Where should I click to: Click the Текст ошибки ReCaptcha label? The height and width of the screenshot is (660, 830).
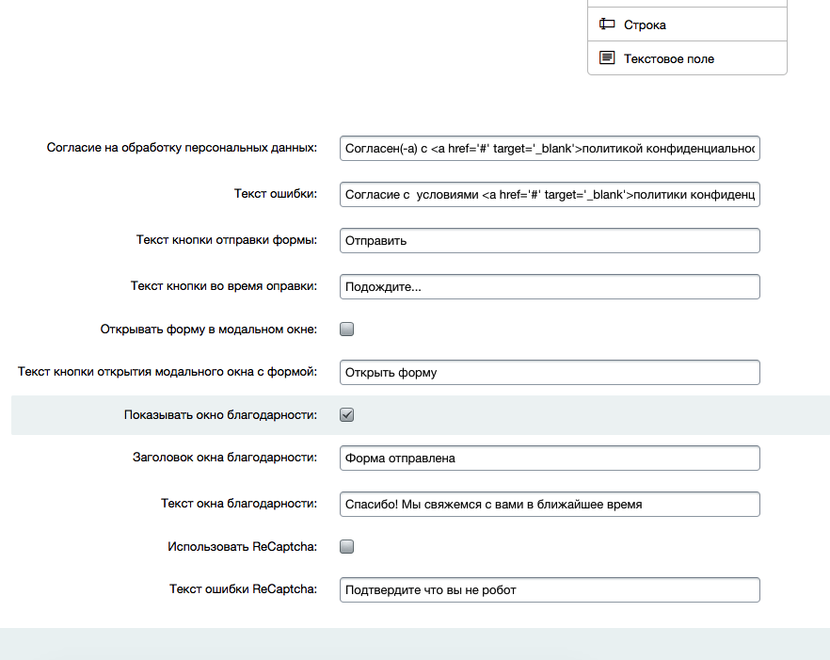[x=243, y=589]
